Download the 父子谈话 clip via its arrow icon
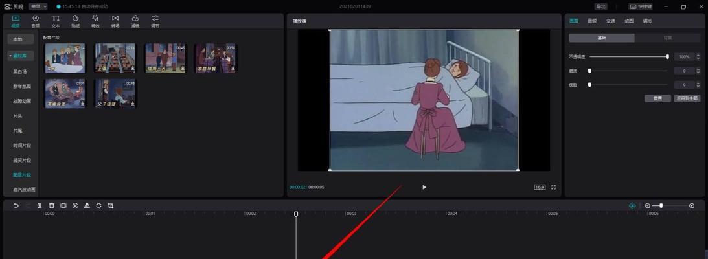 pos(132,104)
